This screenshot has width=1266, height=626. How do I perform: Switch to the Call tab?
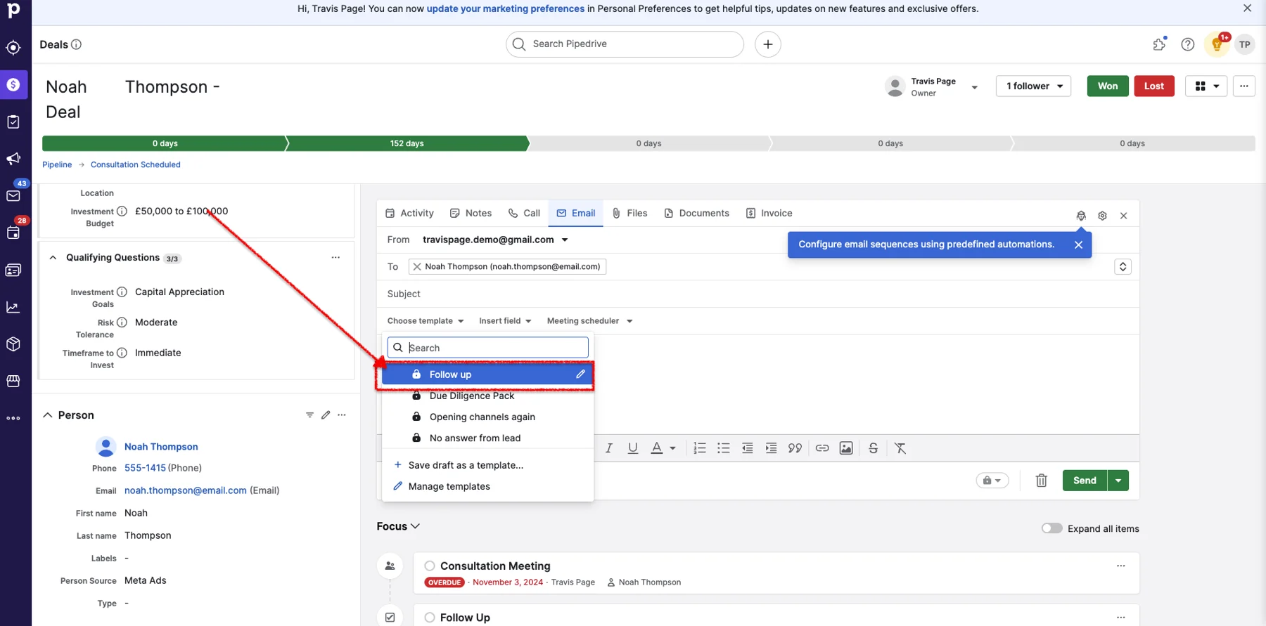(x=524, y=213)
